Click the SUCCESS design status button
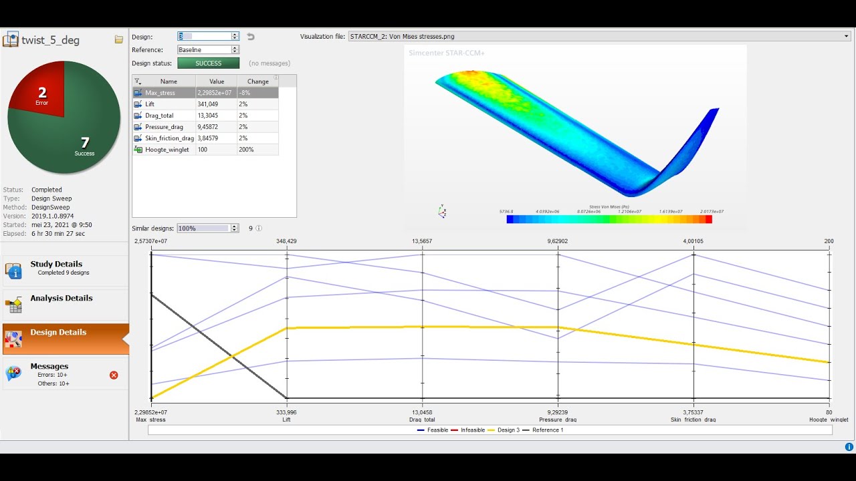 [208, 63]
